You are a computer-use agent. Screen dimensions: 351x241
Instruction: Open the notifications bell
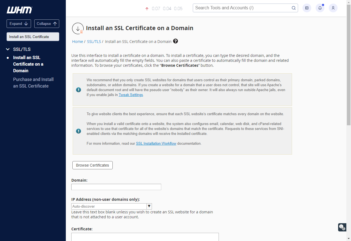pos(320,8)
